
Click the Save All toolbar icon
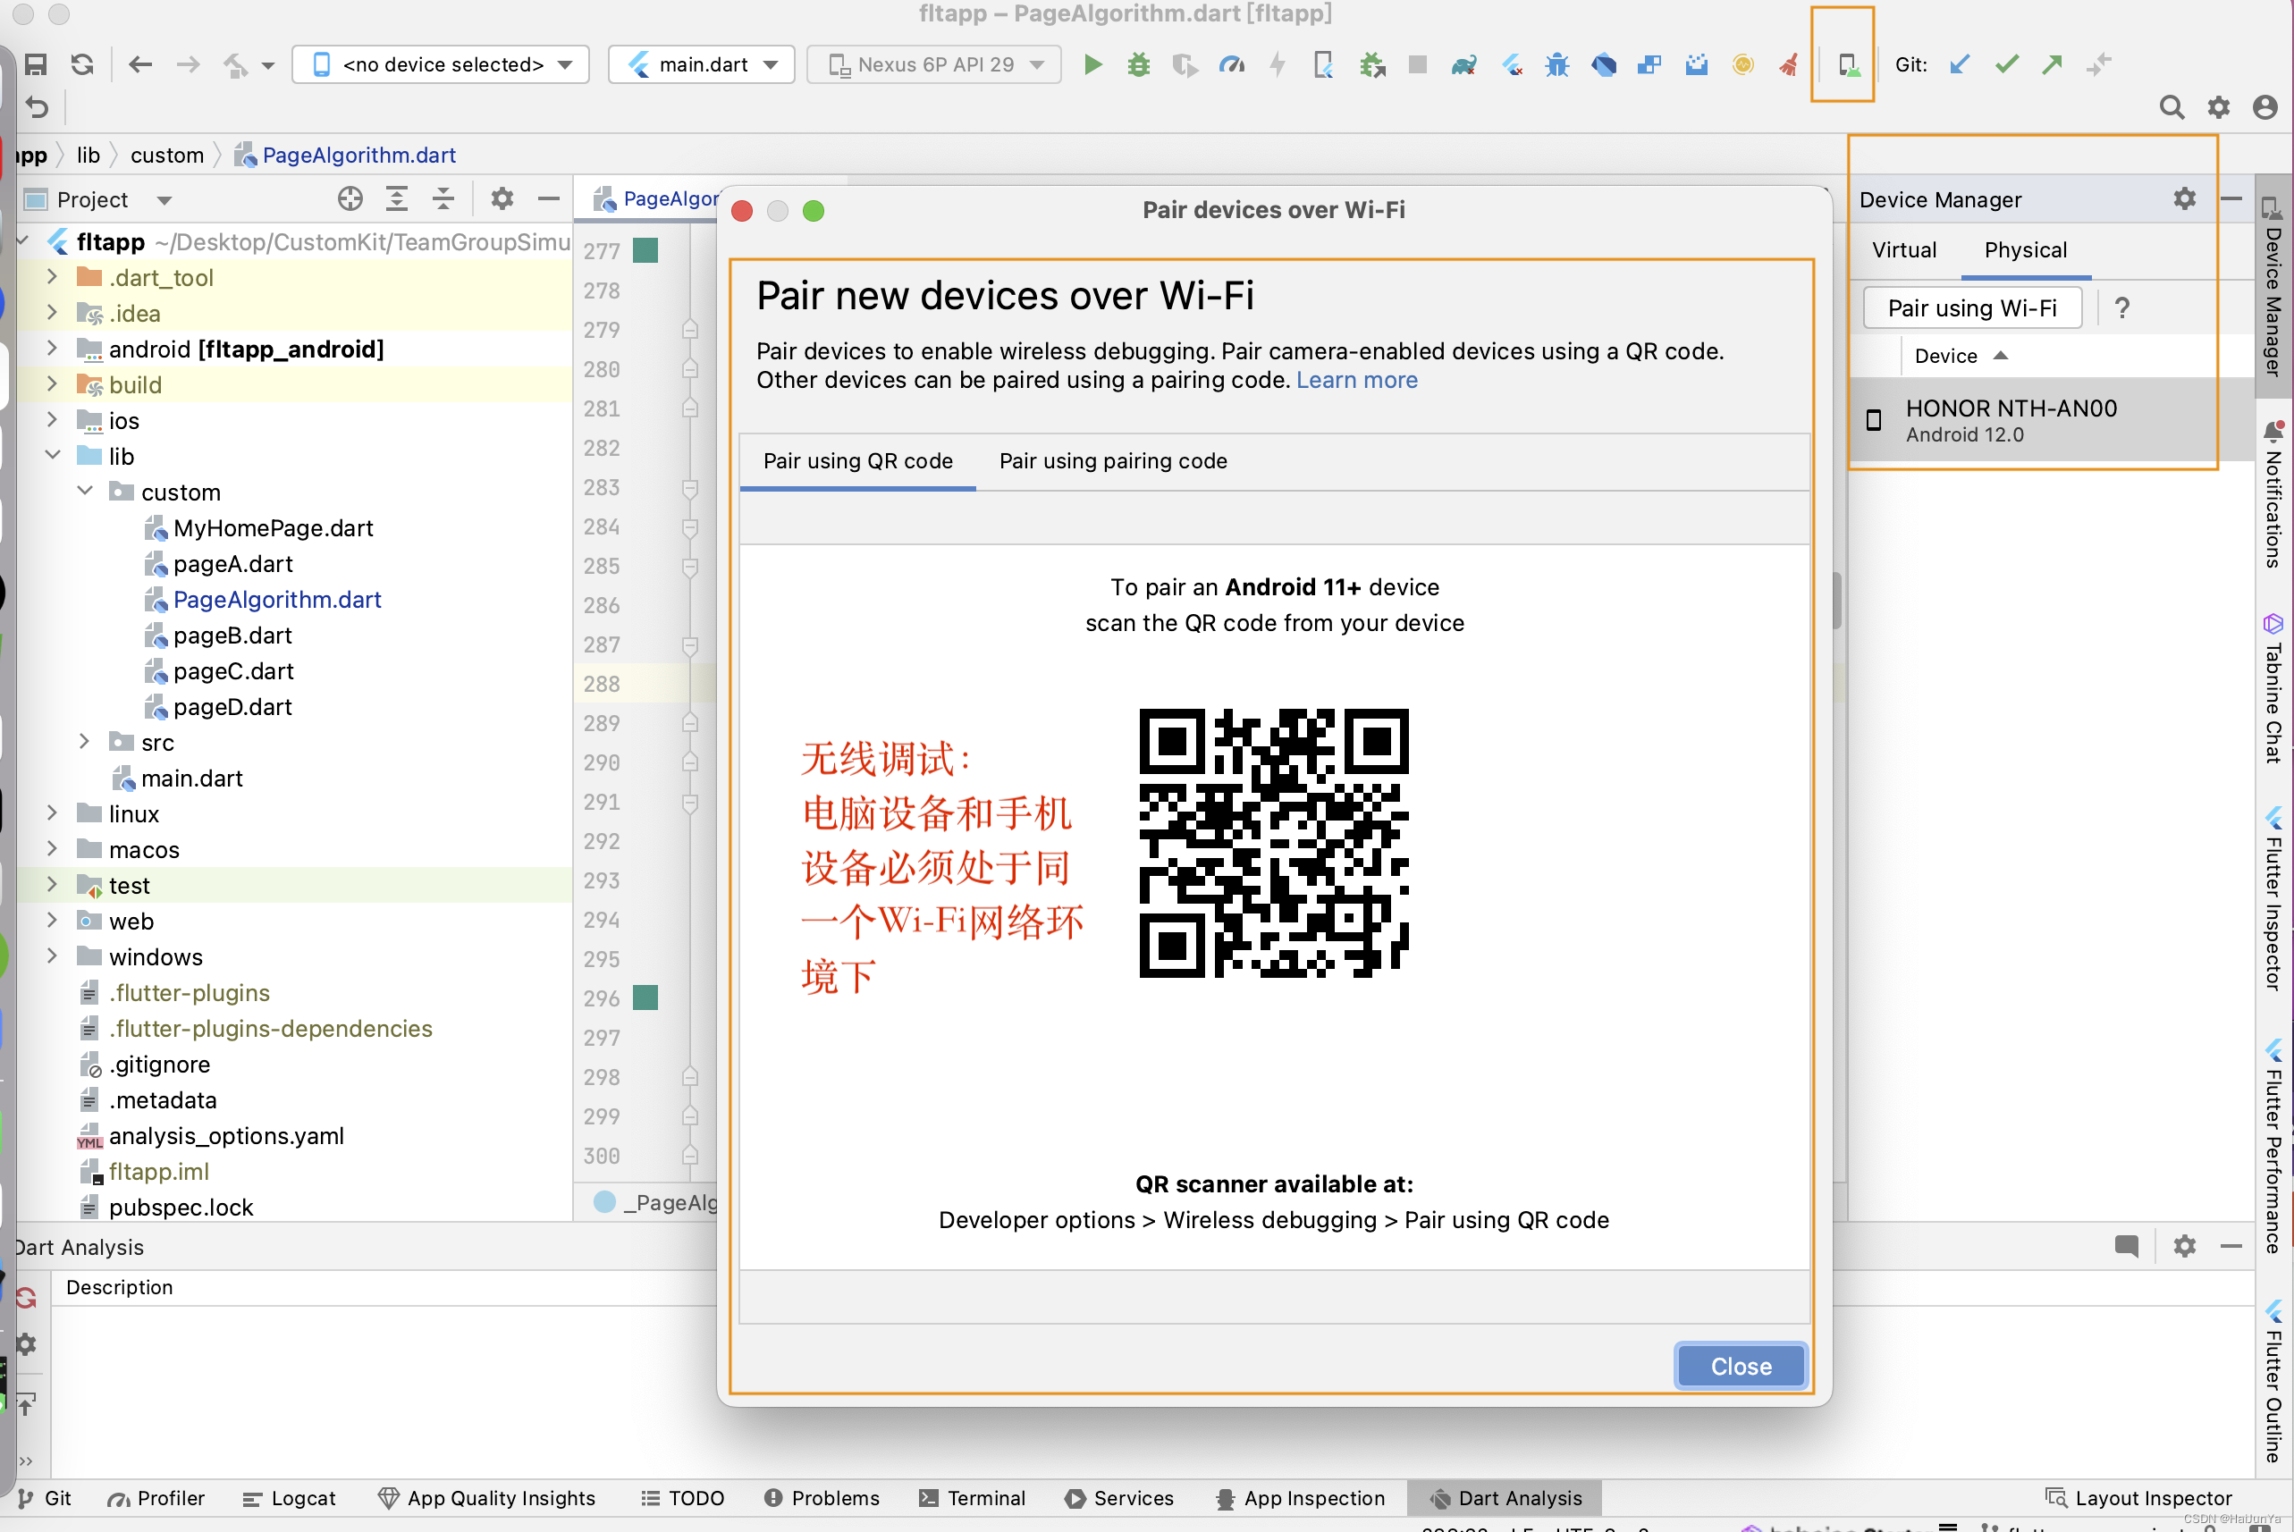pos(36,64)
